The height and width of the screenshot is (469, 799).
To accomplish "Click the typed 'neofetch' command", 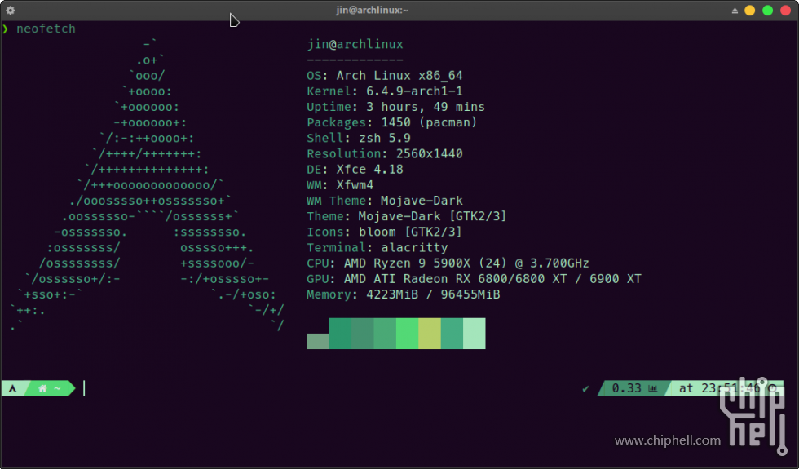I will click(x=46, y=29).
